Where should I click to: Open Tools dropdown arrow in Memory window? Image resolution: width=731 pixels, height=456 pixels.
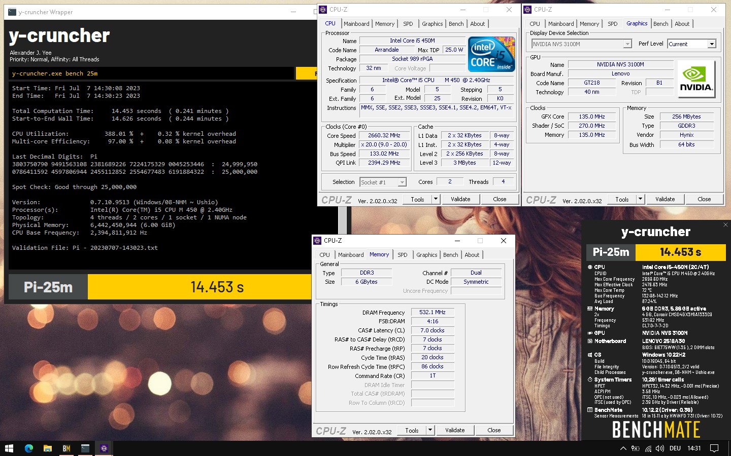pos(430,430)
